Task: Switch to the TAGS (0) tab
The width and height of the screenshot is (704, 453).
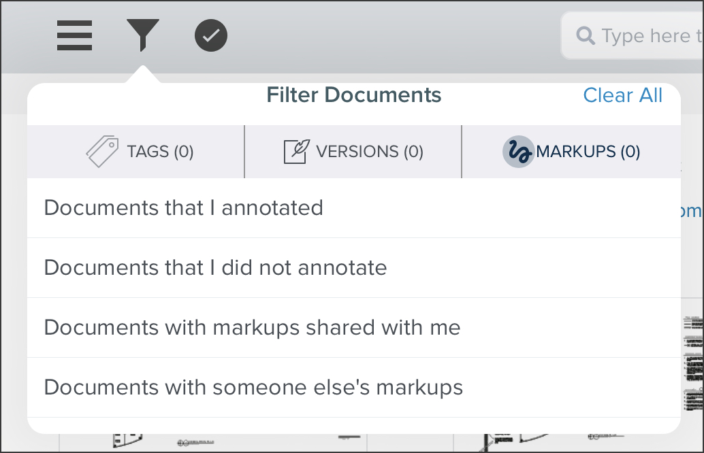Action: pos(135,152)
